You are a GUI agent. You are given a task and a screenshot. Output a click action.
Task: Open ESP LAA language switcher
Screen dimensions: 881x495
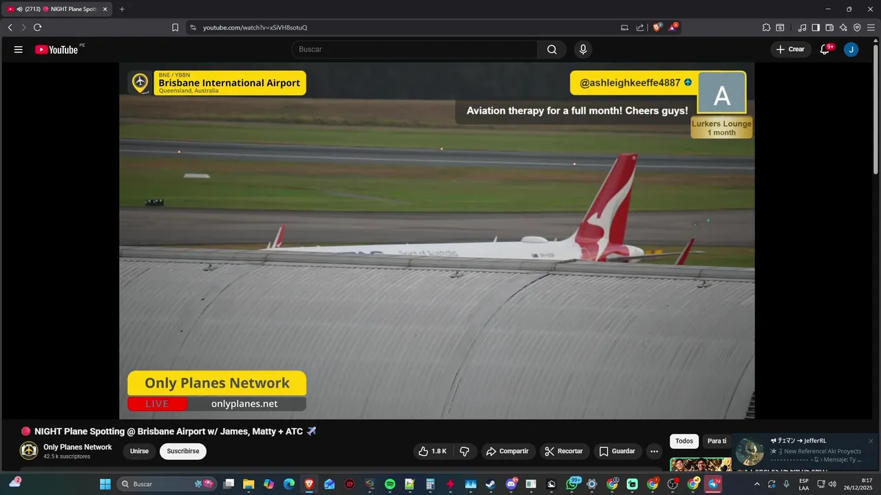click(804, 484)
